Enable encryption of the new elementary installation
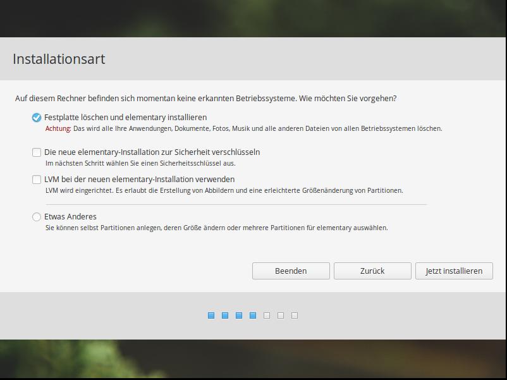Screen dimensions: 507x380 click(37, 152)
